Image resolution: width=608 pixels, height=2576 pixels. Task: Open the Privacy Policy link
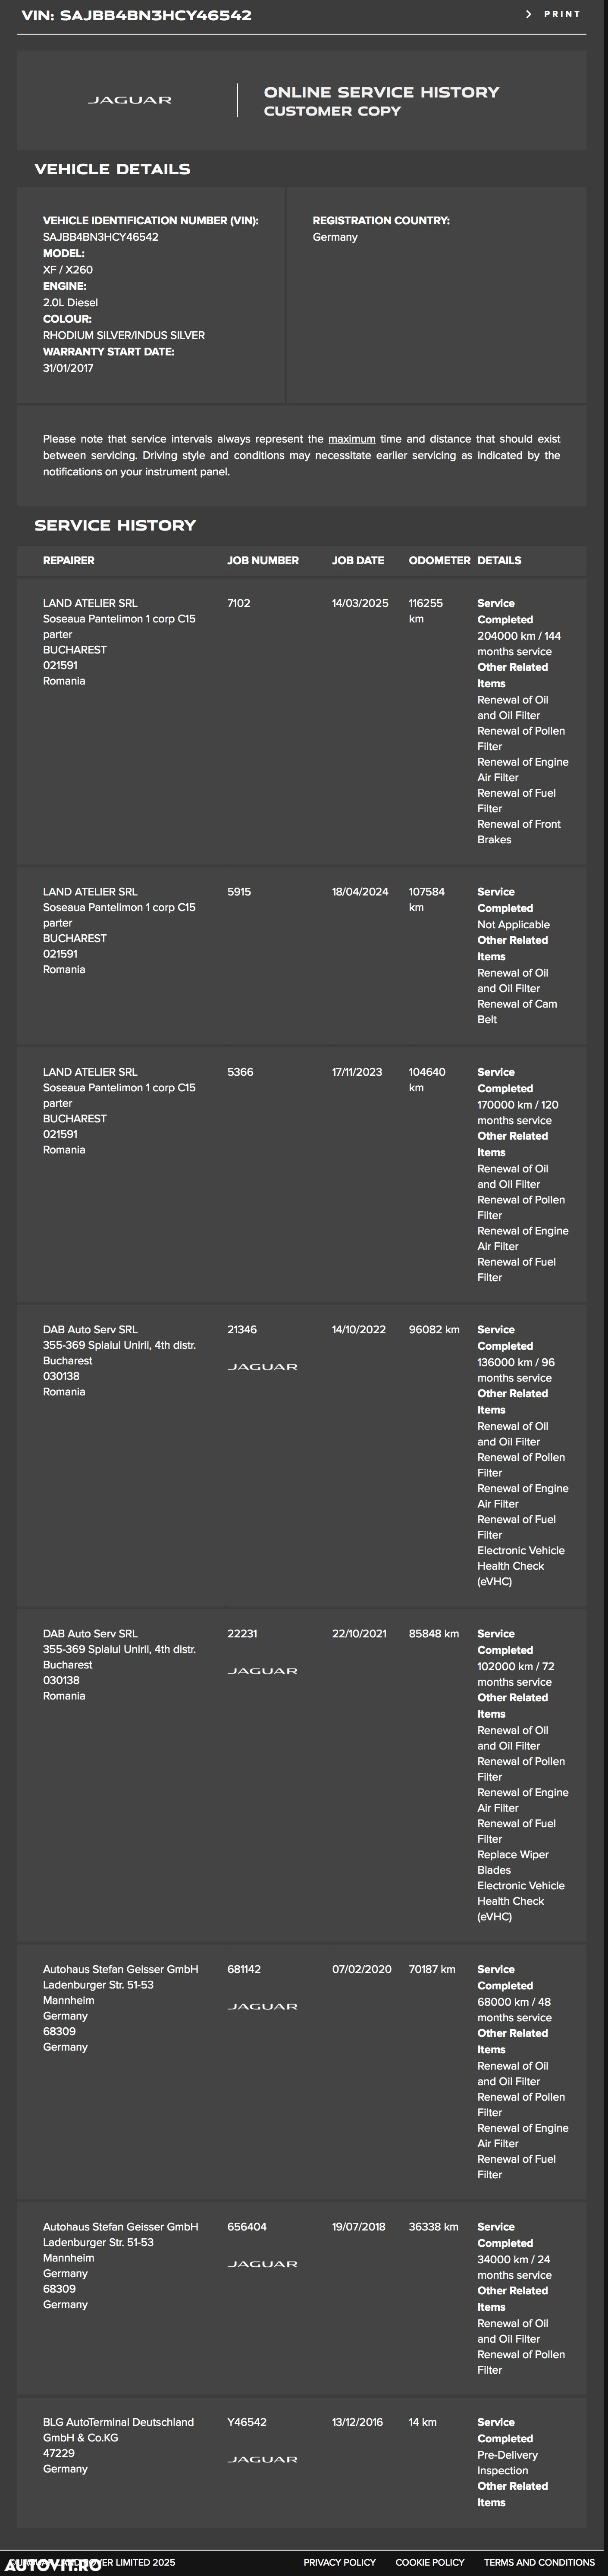(339, 2562)
